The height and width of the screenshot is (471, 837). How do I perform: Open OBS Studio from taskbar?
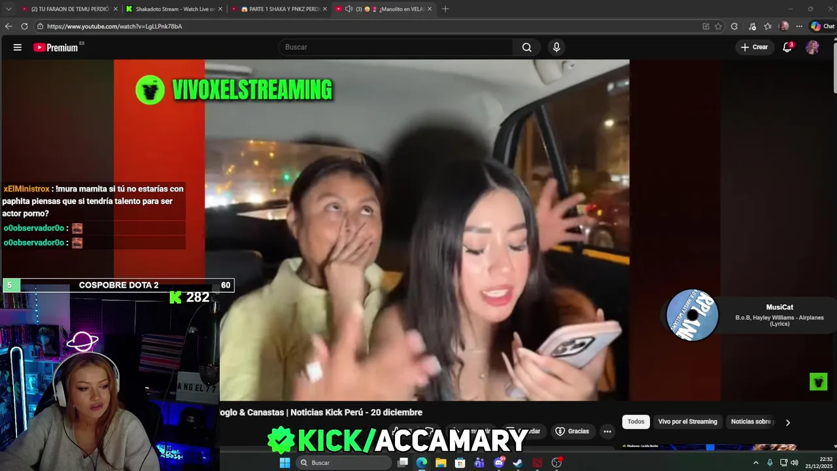(556, 462)
